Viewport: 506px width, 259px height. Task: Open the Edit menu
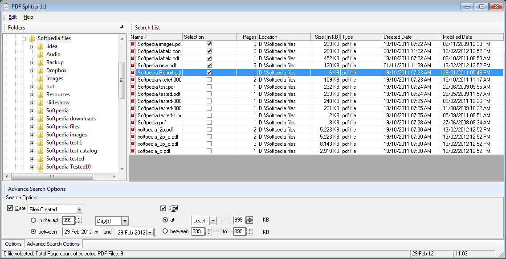12,17
